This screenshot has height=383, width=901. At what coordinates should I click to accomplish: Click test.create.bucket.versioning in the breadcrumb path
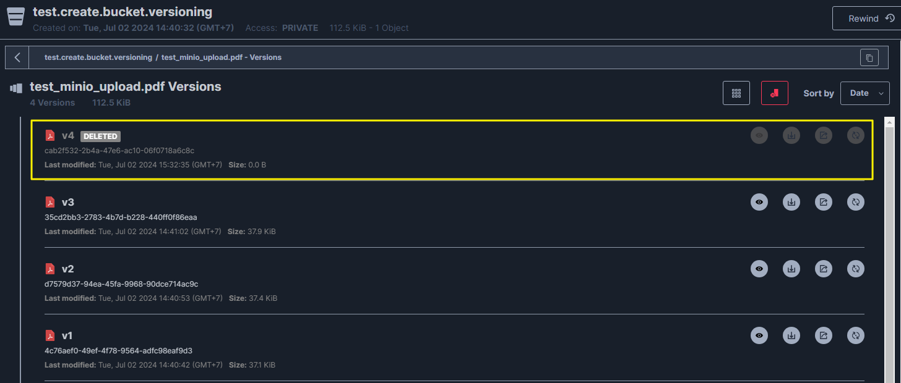(98, 57)
